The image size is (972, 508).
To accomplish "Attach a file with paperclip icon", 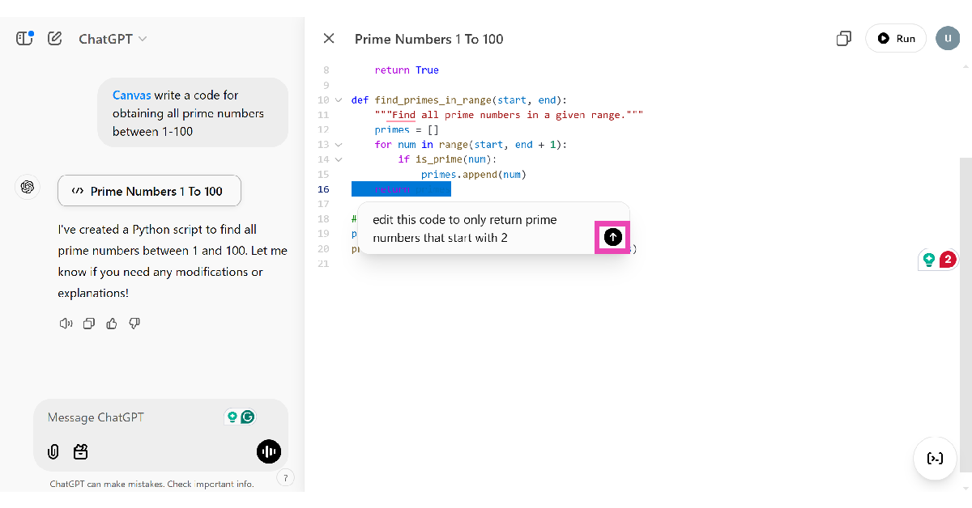I will pyautogui.click(x=53, y=451).
